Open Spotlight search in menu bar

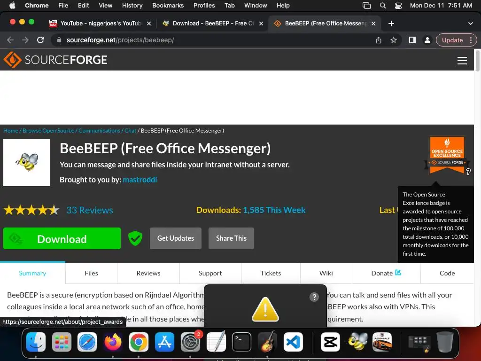click(382, 6)
